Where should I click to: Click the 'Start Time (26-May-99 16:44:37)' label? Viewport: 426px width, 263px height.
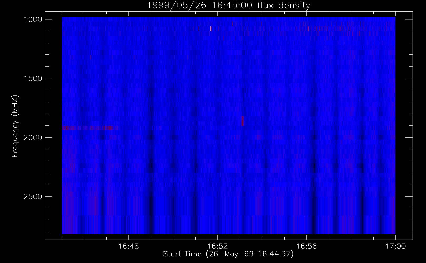pyautogui.click(x=228, y=254)
